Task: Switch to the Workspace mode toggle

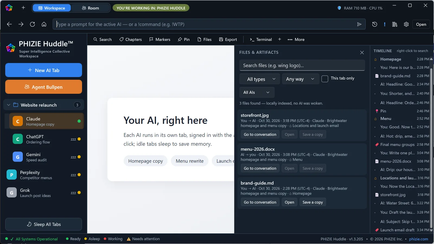Action: pyautogui.click(x=52, y=8)
